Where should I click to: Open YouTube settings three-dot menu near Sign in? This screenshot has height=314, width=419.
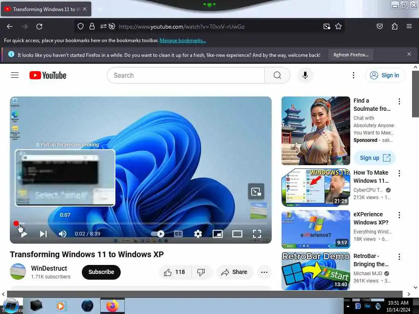[353, 75]
